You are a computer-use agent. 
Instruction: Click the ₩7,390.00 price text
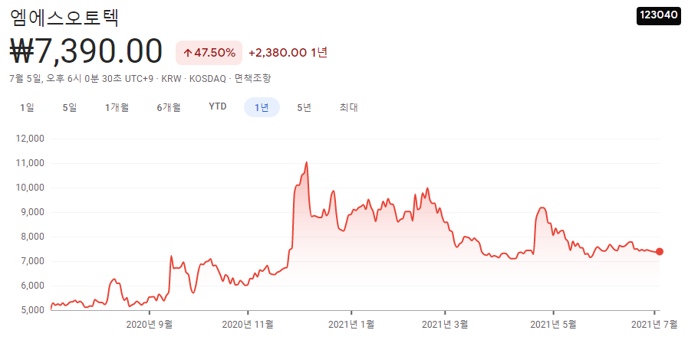coord(86,52)
